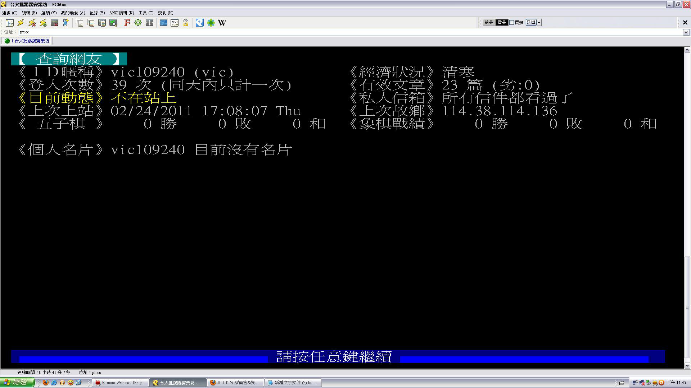Viewport: 691px width, 388px height.
Task: Click the 背景 background color button
Action: [x=502, y=22]
